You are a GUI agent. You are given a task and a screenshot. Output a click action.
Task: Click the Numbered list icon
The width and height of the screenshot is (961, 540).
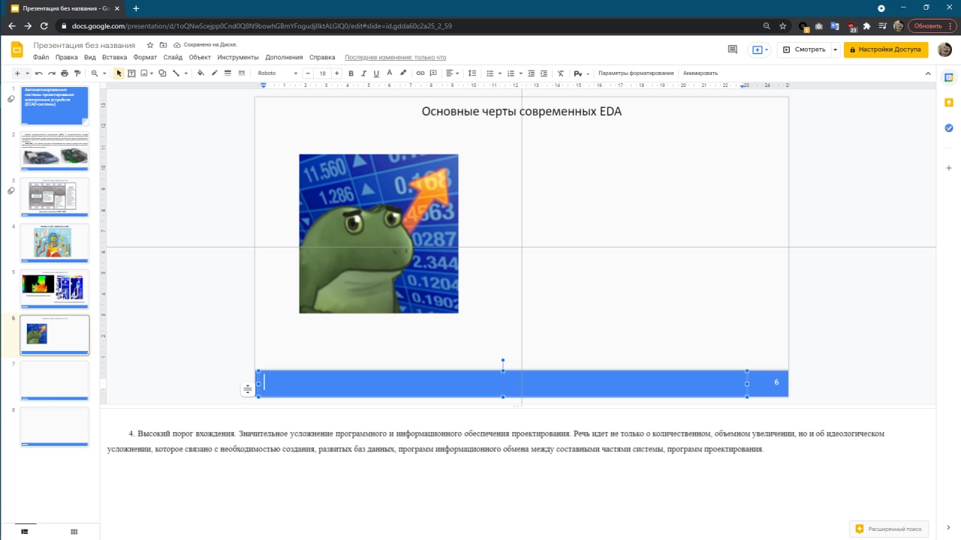511,73
